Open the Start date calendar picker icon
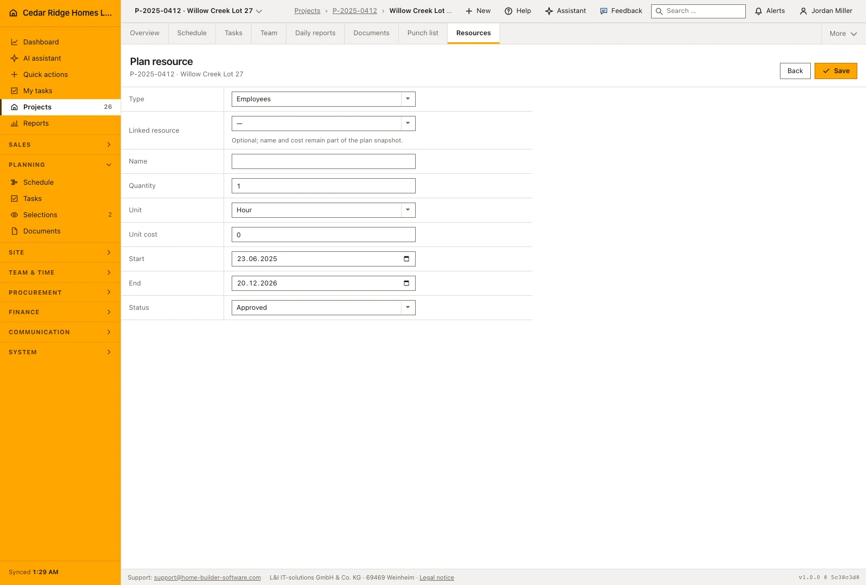Image resolution: width=866 pixels, height=585 pixels. click(406, 259)
